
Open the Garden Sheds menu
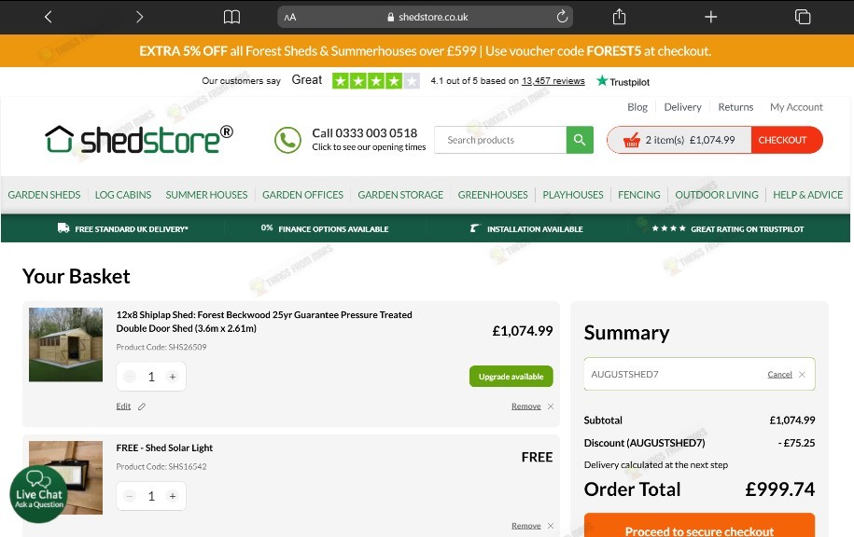tap(44, 195)
